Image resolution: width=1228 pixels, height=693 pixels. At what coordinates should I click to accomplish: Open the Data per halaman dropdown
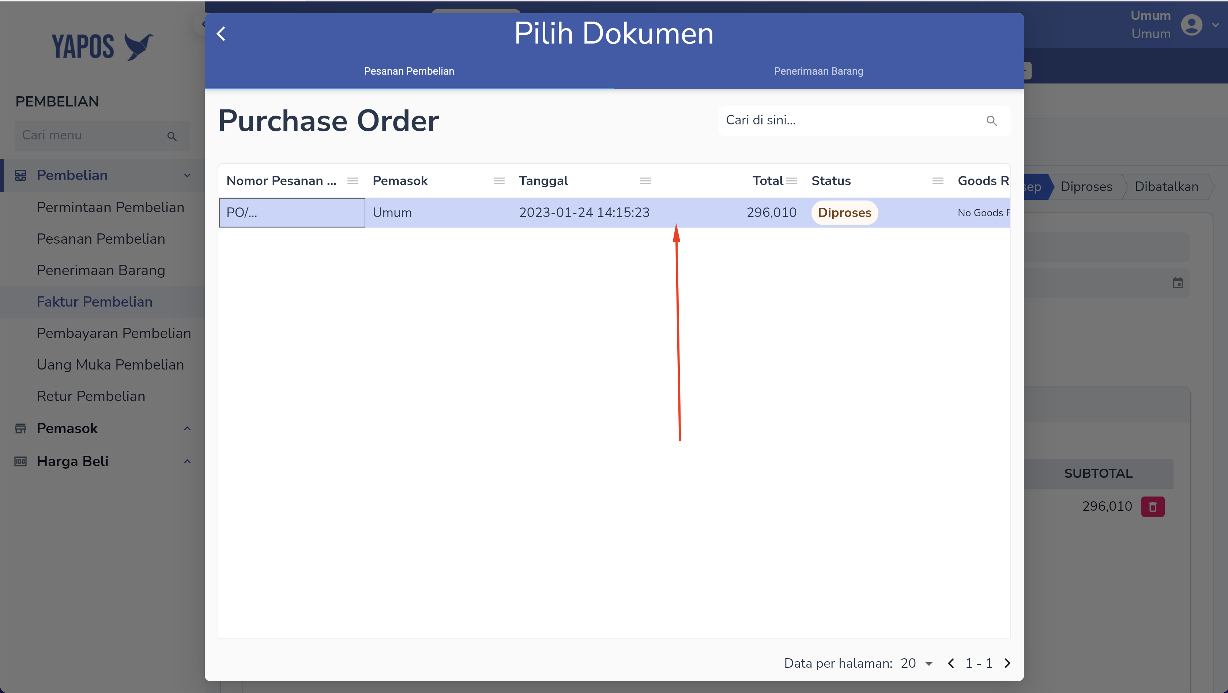[x=916, y=663]
